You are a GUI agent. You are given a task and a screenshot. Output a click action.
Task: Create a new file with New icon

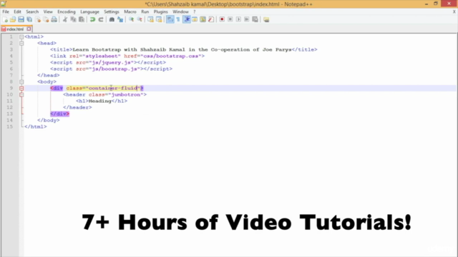tap(5, 19)
